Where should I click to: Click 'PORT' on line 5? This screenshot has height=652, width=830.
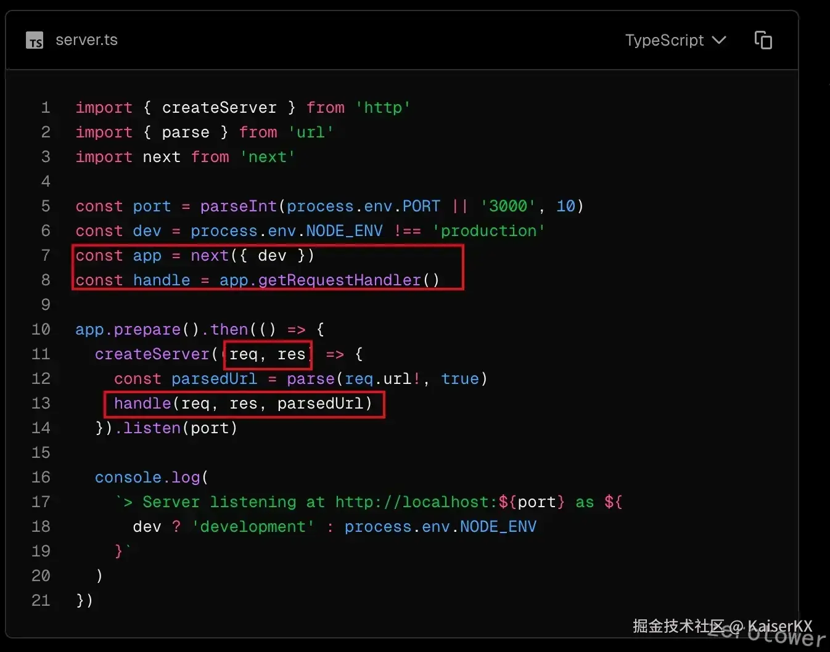pyautogui.click(x=422, y=206)
